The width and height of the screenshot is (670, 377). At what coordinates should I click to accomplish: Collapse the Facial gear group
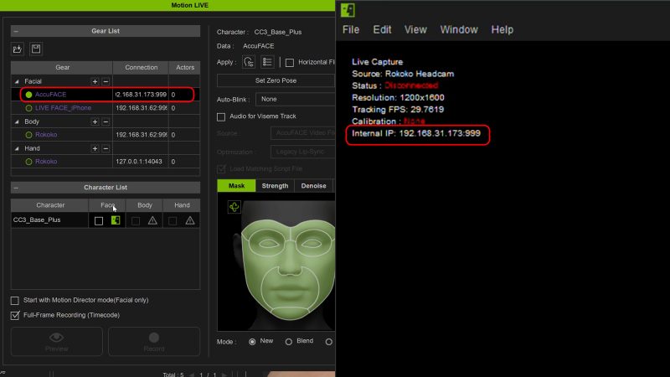[x=18, y=81]
